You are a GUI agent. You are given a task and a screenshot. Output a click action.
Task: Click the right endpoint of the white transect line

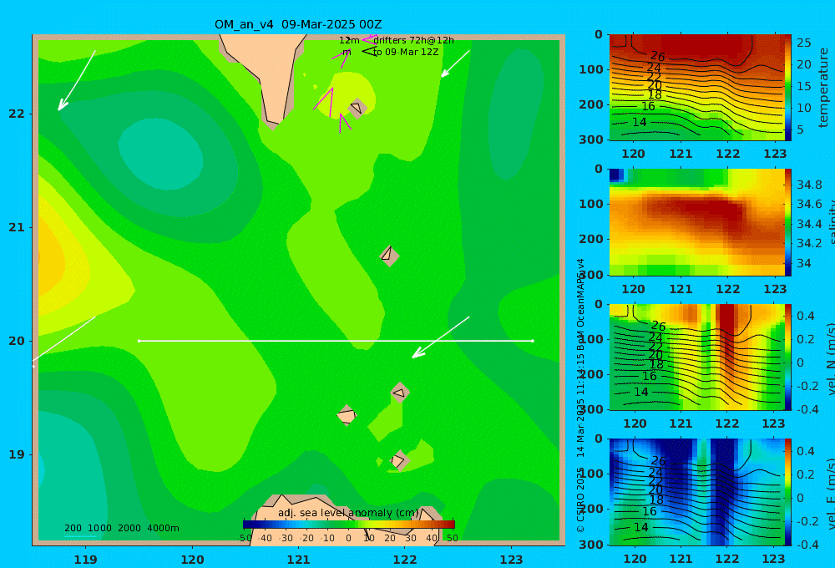click(x=533, y=341)
